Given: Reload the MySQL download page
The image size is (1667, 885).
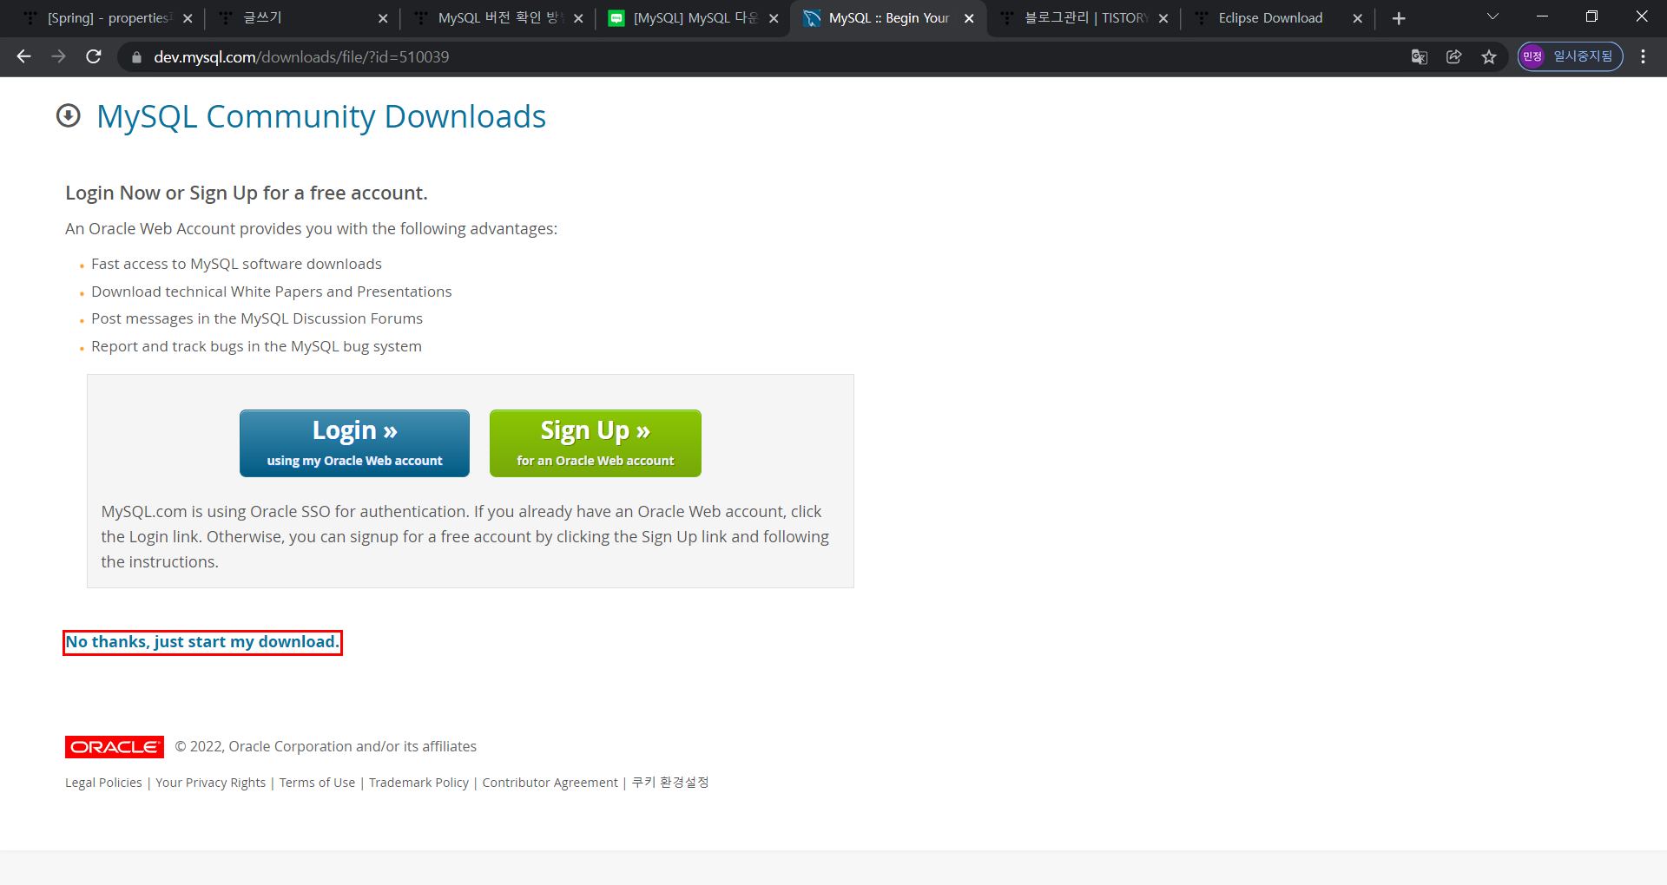Looking at the screenshot, I should 94,56.
